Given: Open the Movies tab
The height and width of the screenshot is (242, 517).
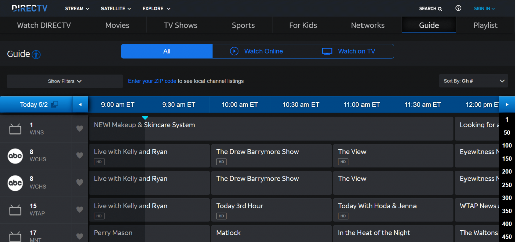Looking at the screenshot, I should tap(117, 25).
